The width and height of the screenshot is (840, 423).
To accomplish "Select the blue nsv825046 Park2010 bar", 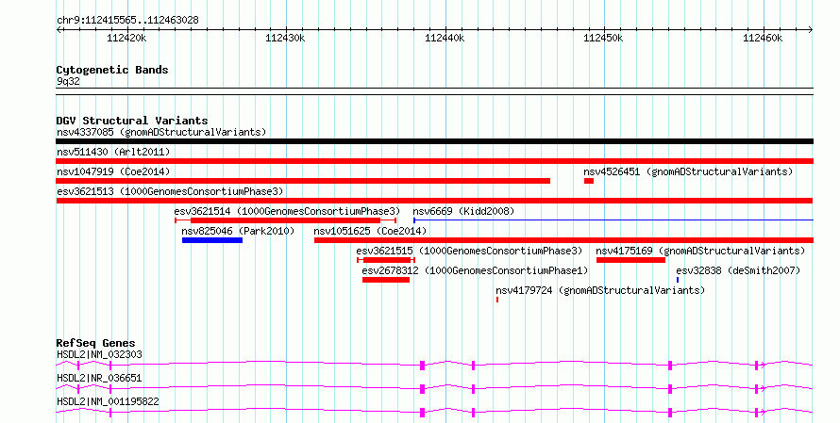I will pyautogui.click(x=212, y=240).
